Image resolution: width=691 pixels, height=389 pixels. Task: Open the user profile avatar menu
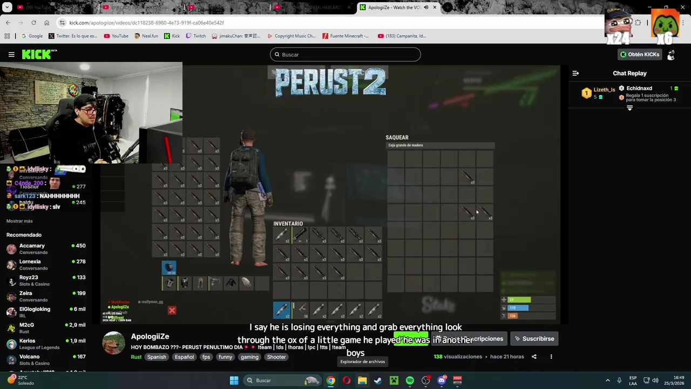coord(671,55)
